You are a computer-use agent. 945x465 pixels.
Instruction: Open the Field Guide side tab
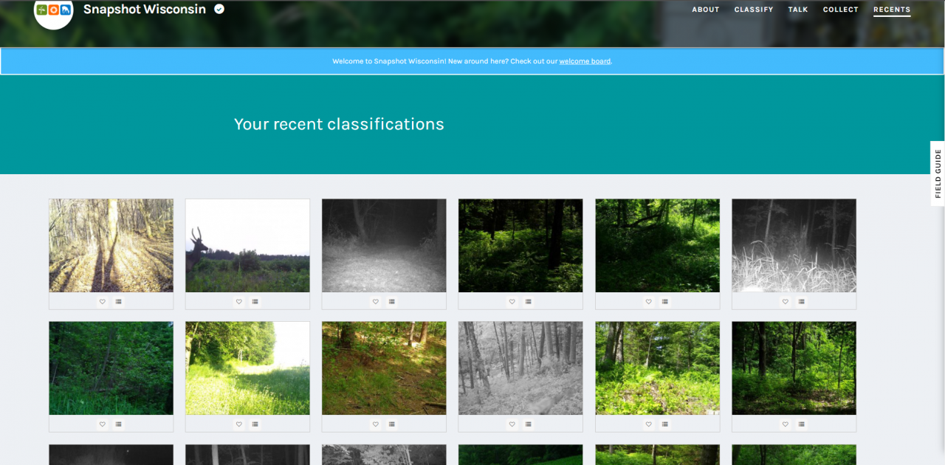(938, 173)
